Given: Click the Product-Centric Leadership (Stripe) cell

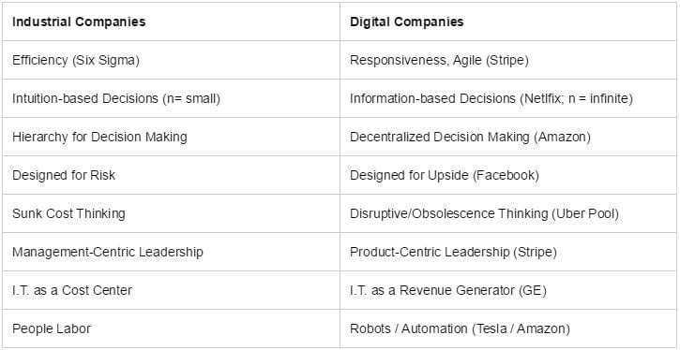Looking at the screenshot, I should coord(508,252).
